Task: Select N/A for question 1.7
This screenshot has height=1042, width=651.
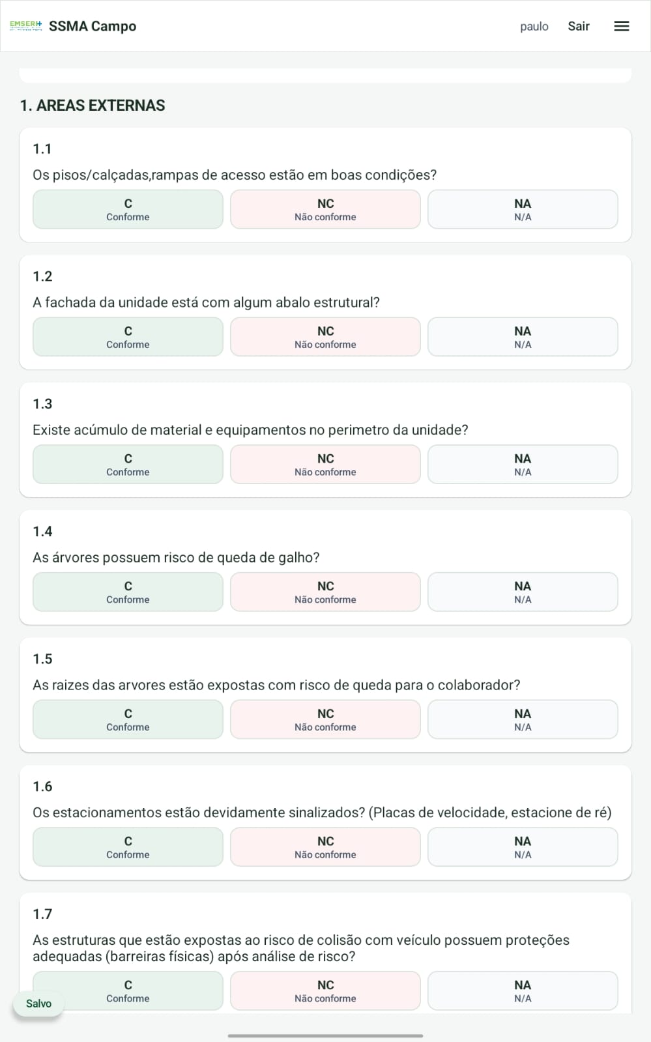Action: 523,991
